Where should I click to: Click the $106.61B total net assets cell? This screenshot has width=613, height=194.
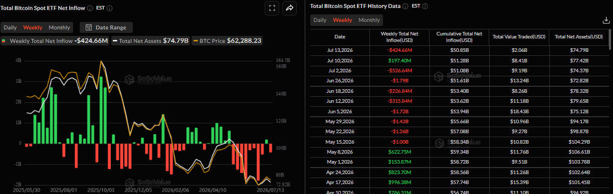pyautogui.click(x=579, y=152)
